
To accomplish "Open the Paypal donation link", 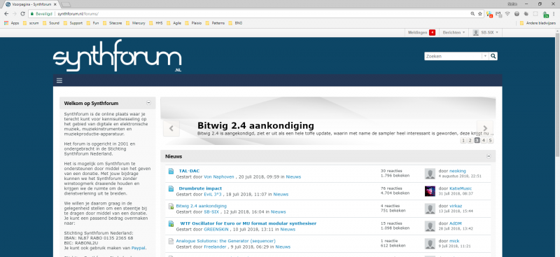I will pyautogui.click(x=138, y=248).
